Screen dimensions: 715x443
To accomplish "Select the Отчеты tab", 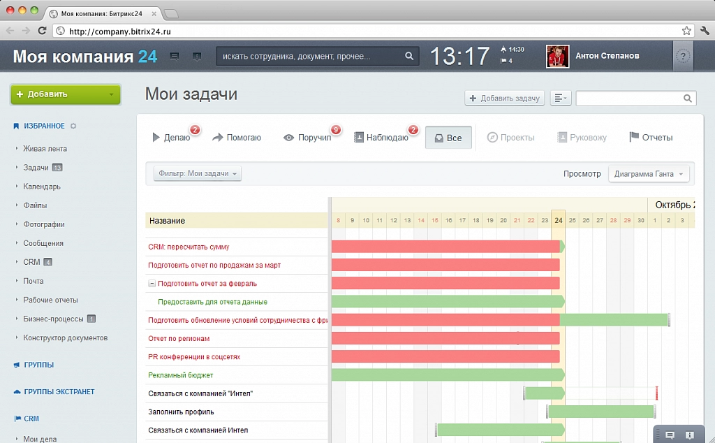I will pyautogui.click(x=651, y=138).
